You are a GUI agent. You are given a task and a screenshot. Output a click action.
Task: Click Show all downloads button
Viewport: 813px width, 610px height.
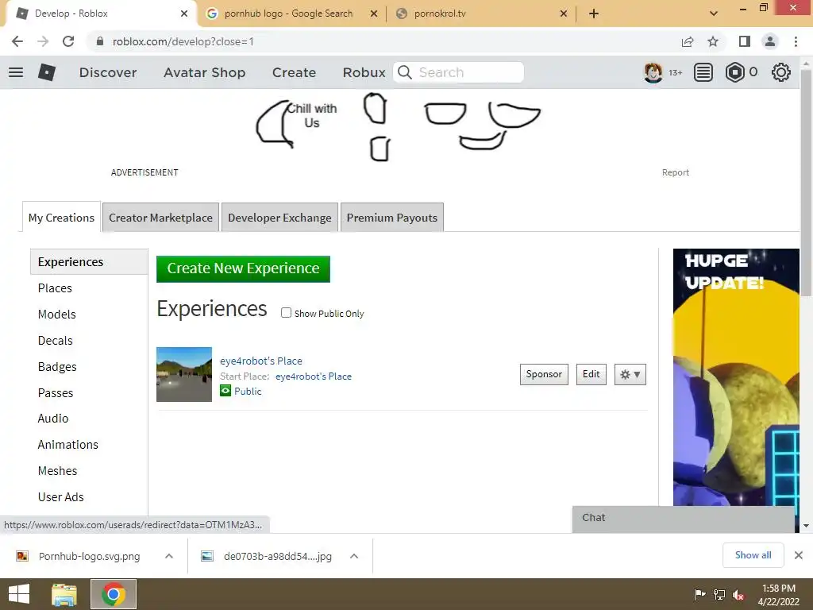pos(753,555)
